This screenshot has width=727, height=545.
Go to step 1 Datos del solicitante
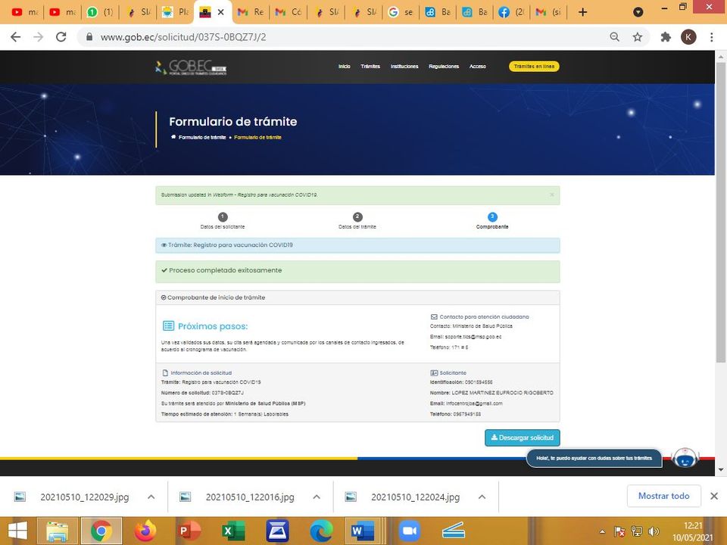point(223,217)
